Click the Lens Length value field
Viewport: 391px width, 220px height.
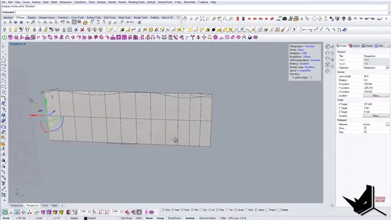376,76
